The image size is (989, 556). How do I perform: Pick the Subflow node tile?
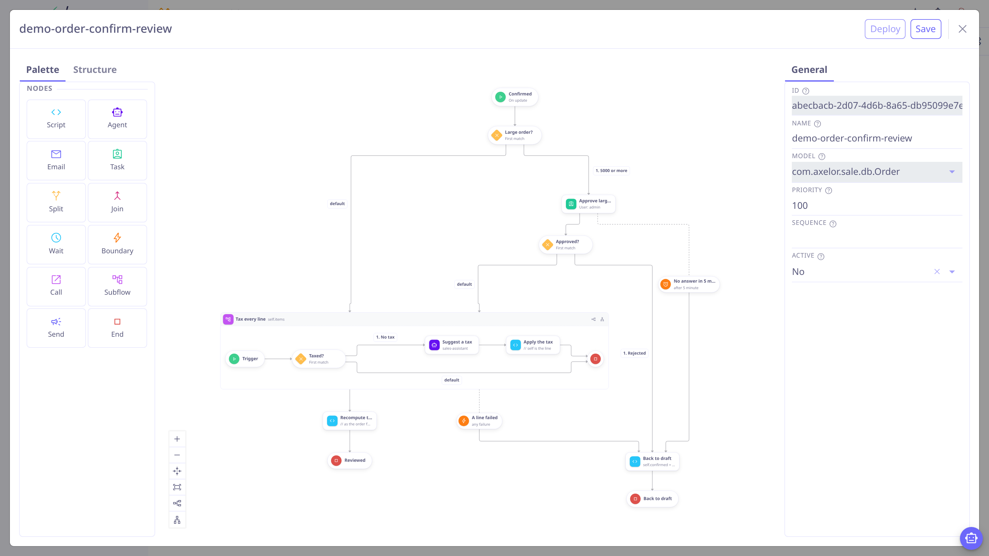(117, 286)
